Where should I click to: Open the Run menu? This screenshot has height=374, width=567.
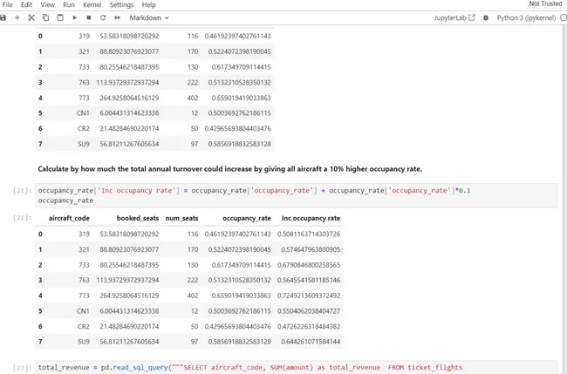click(x=68, y=5)
